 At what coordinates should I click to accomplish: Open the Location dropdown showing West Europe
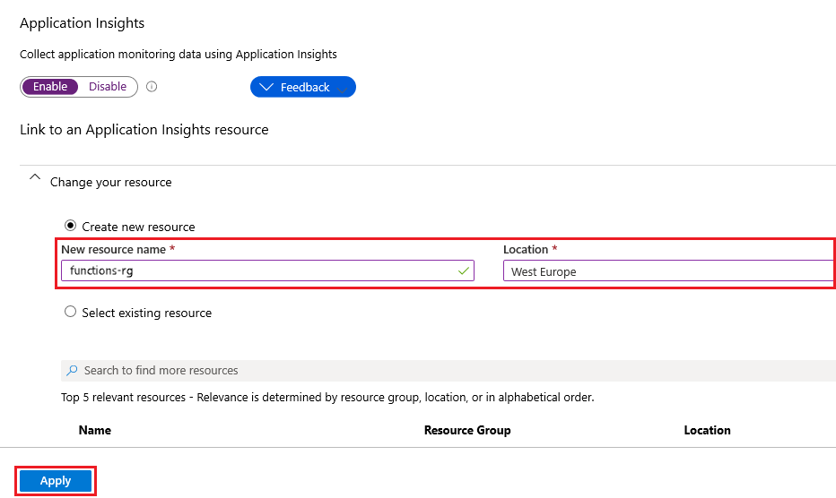click(x=668, y=271)
